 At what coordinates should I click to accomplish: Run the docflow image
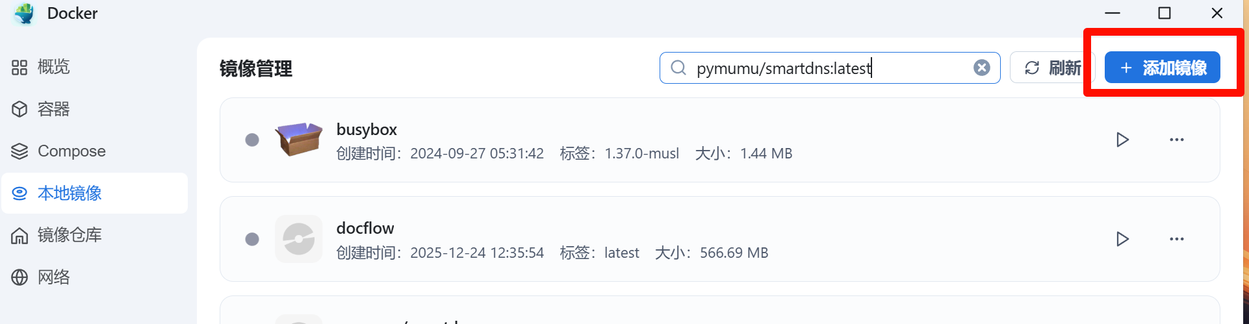click(1122, 239)
